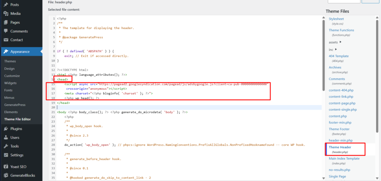
Task: Click the Appearance paintbrush icon
Action: click(6, 51)
